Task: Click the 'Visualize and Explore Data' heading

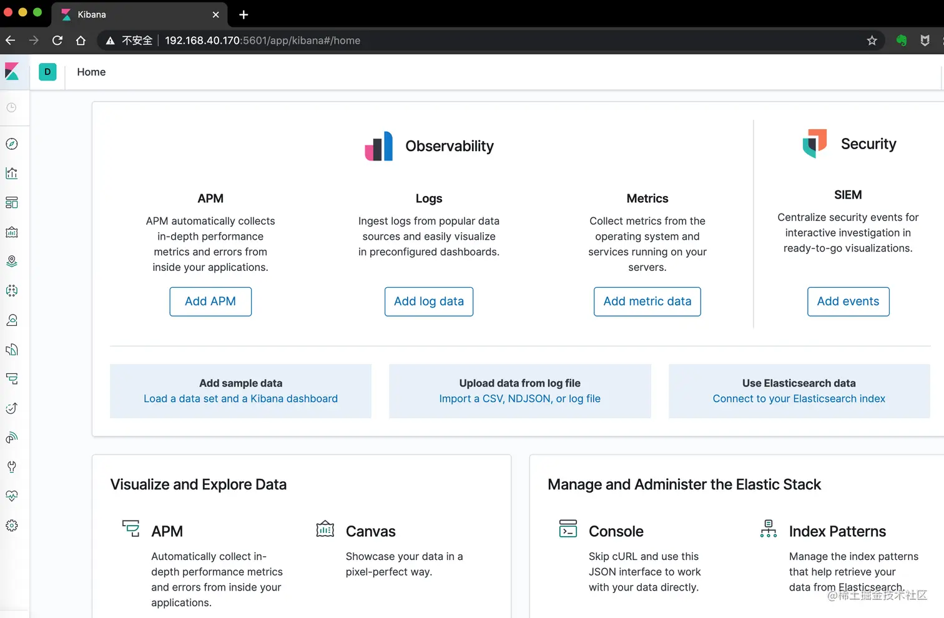Action: click(x=199, y=484)
